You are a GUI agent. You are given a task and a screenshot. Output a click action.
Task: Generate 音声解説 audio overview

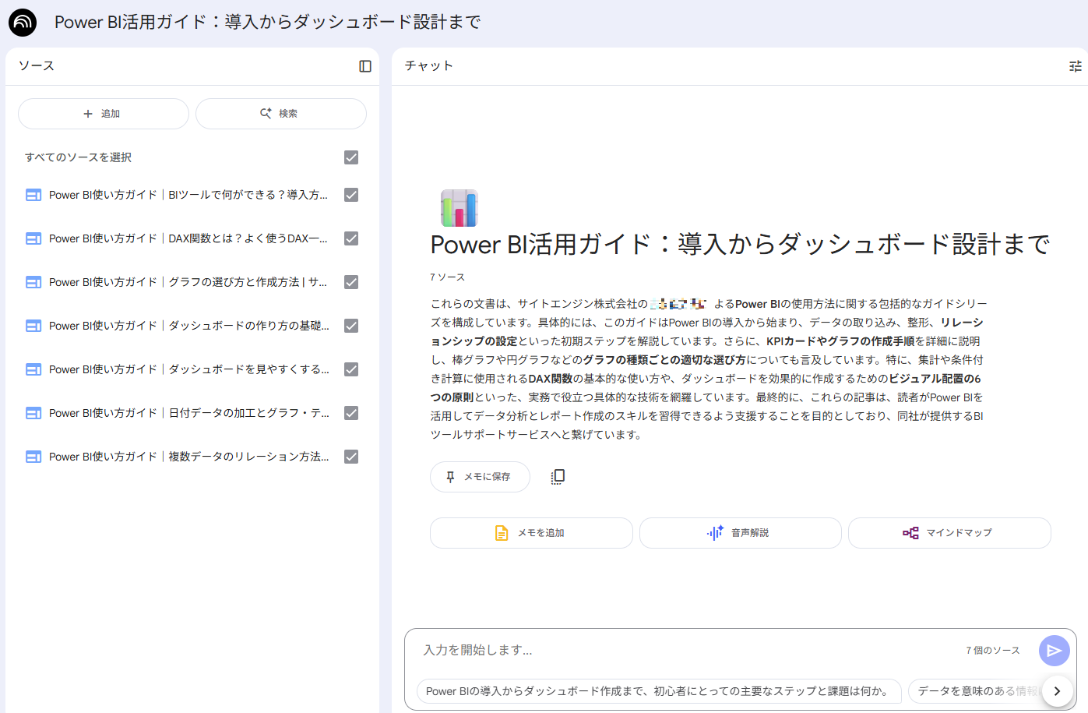[x=741, y=533]
